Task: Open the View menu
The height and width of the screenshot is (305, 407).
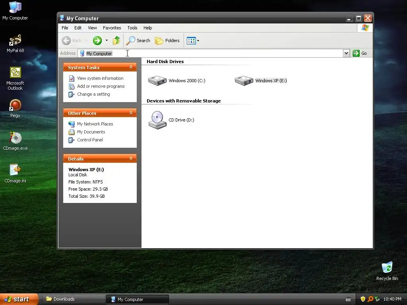Action: pos(92,28)
